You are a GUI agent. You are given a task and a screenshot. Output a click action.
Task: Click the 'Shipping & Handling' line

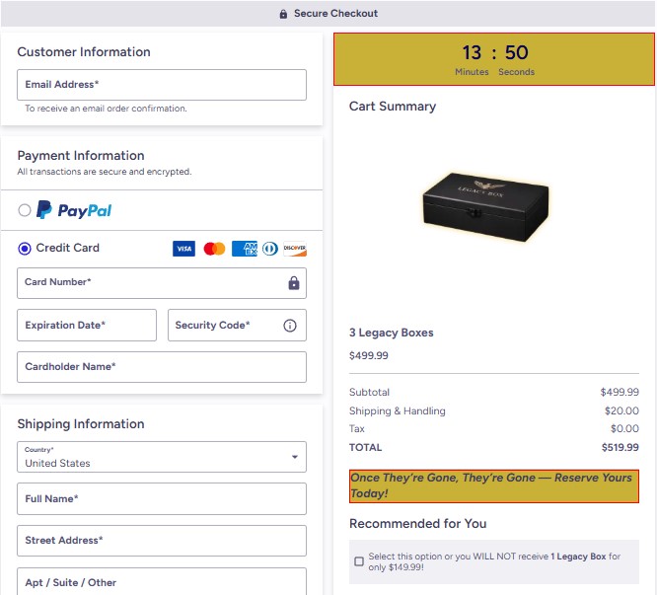(x=398, y=411)
